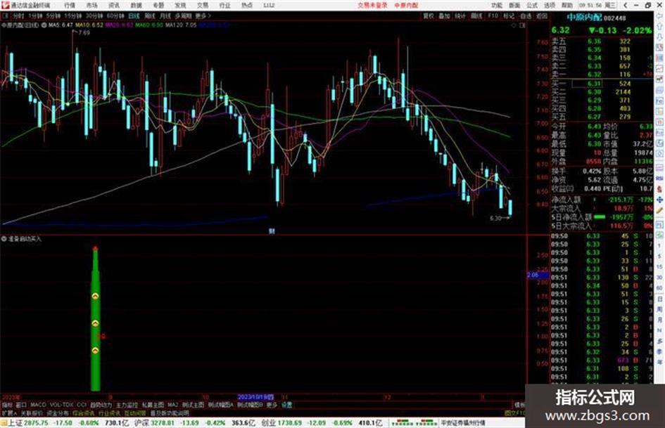Click the red arrow atop the green signal bar
This screenshot has width=665, height=428.
pyautogui.click(x=96, y=248)
